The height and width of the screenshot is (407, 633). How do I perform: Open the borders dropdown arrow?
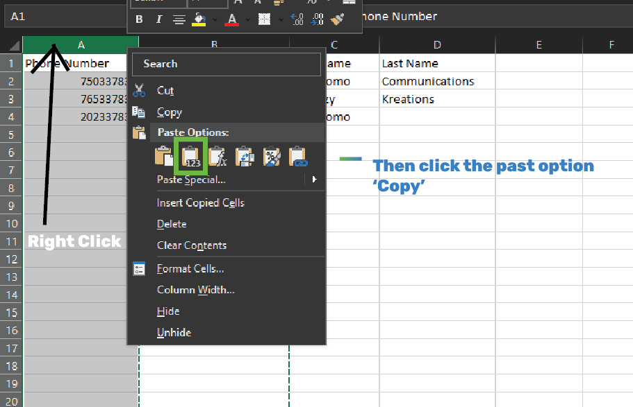[x=281, y=19]
